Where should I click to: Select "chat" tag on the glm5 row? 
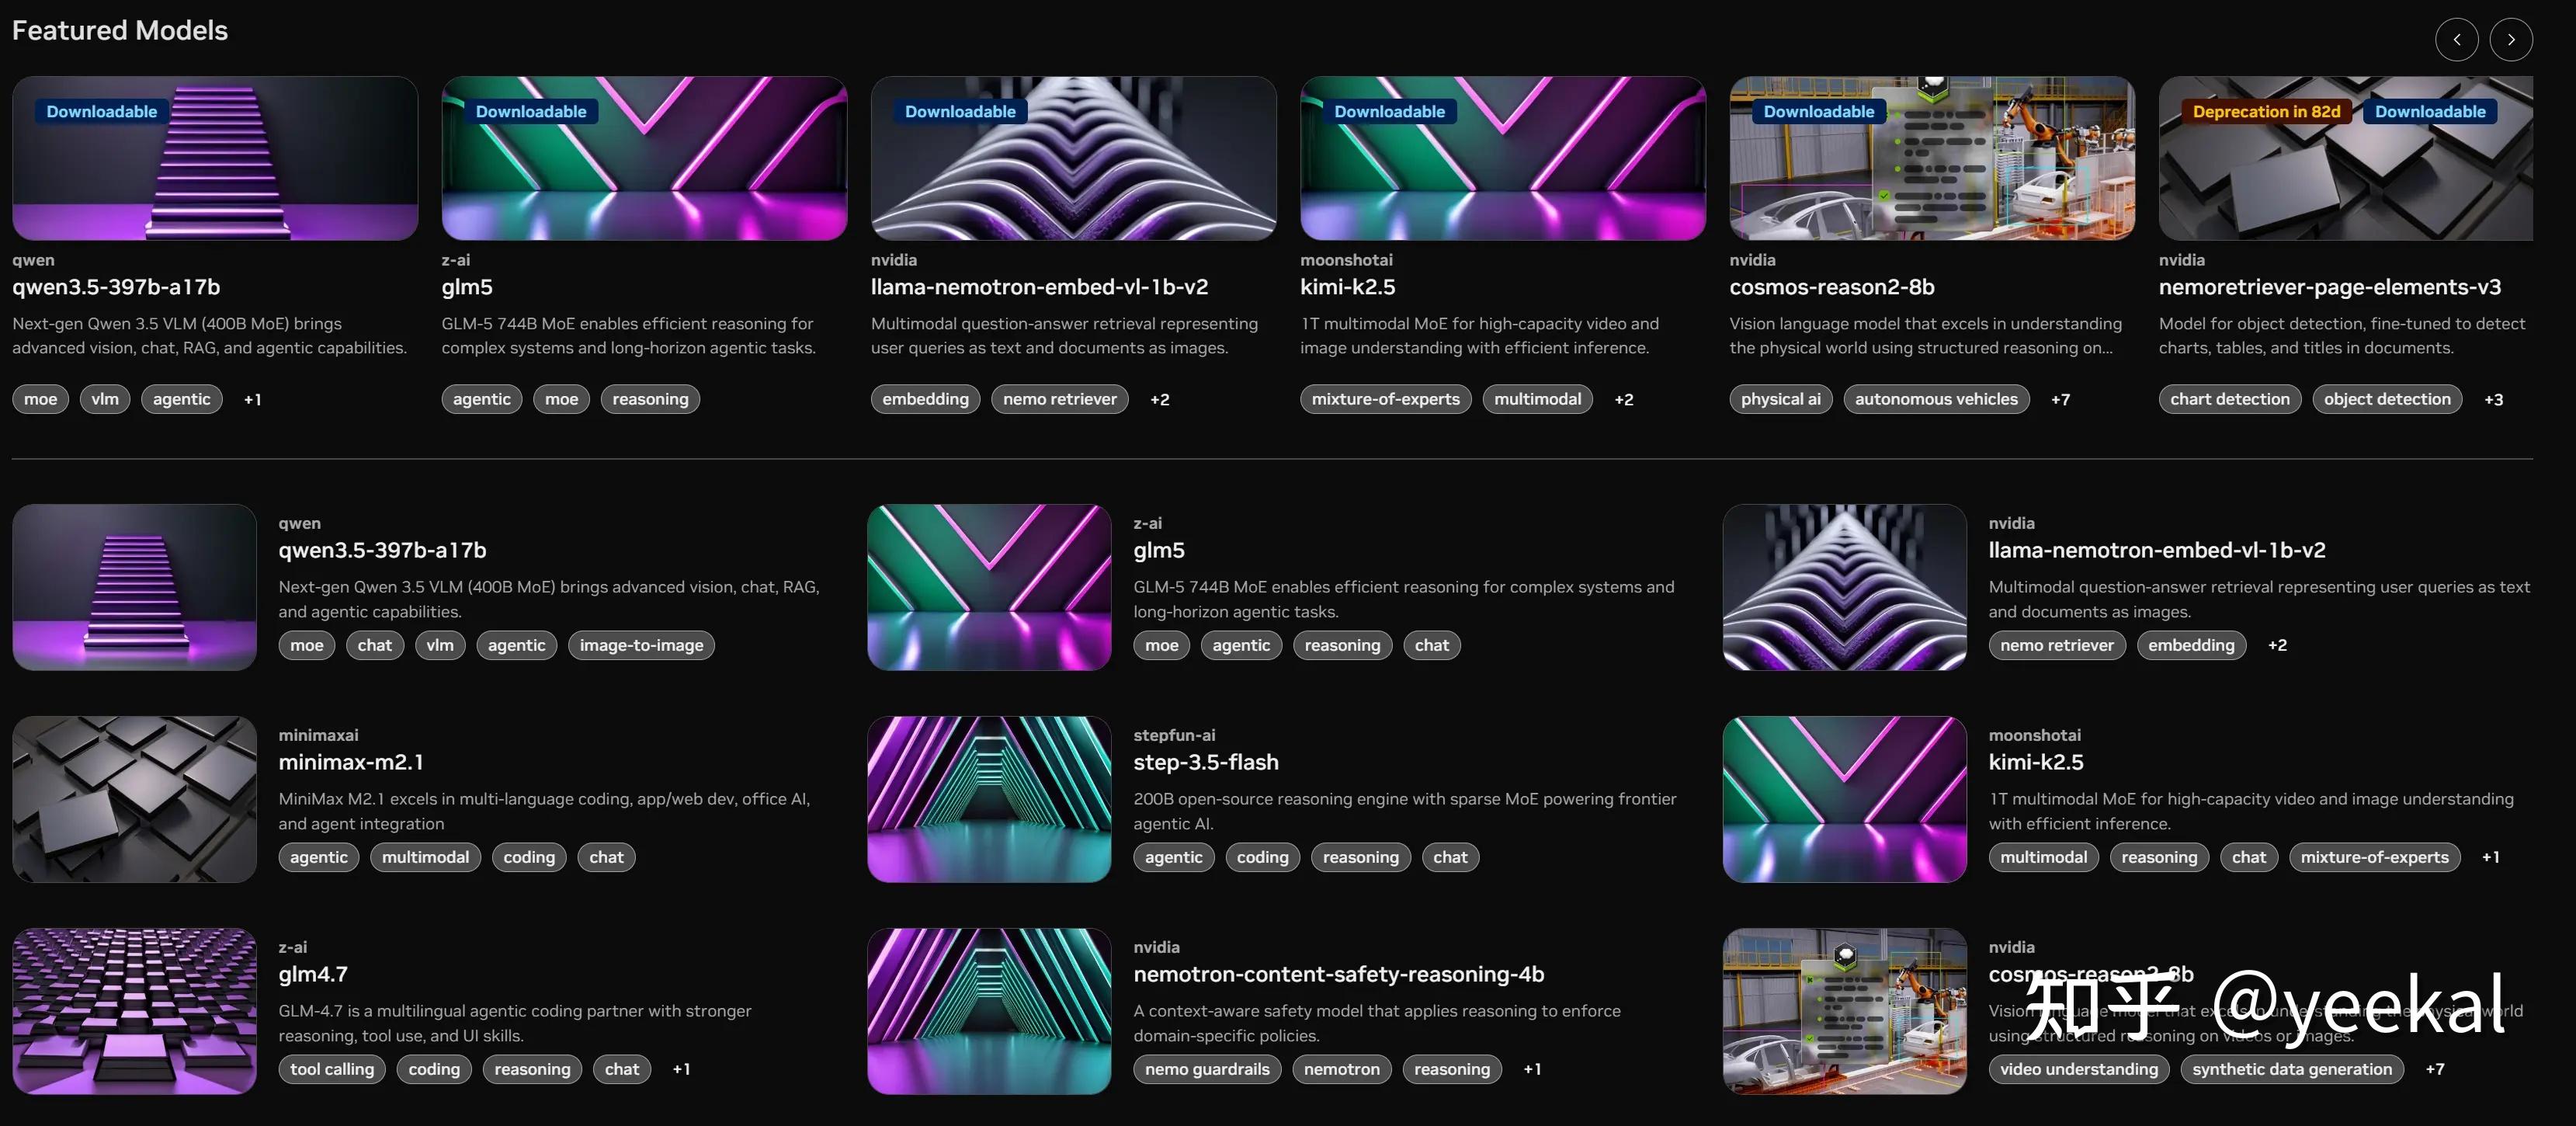(1432, 645)
